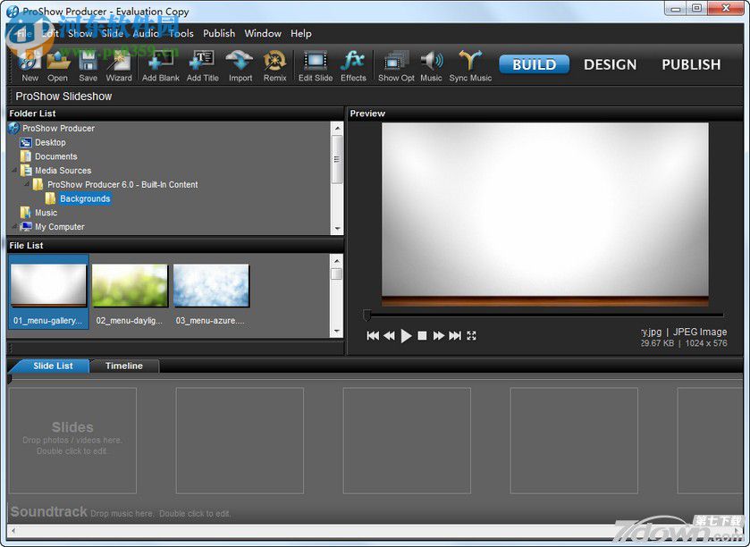This screenshot has height=547, width=750.
Task: Click the Edit Slide toolbar icon
Action: [315, 64]
